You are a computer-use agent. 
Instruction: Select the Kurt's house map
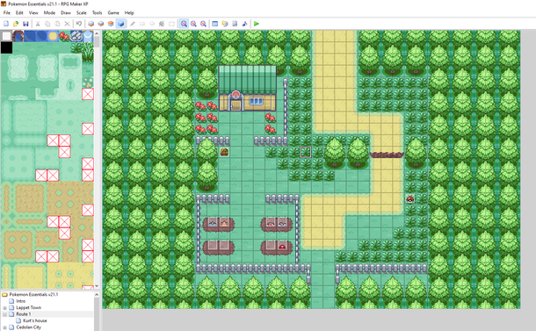[34, 320]
